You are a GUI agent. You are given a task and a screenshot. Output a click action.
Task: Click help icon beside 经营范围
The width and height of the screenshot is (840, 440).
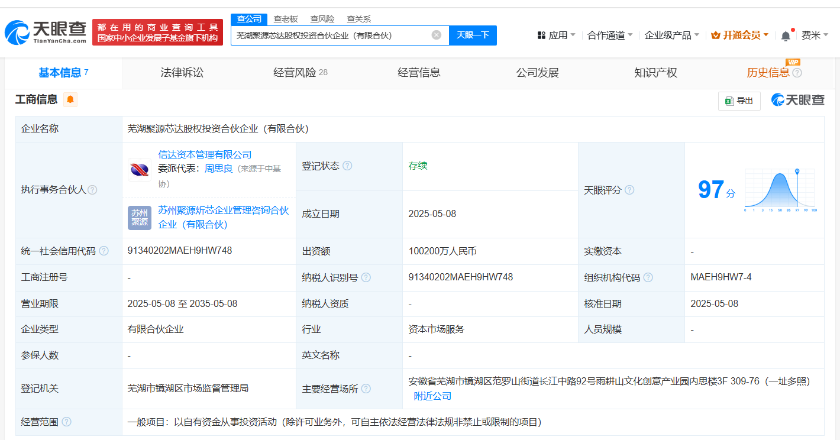point(67,422)
